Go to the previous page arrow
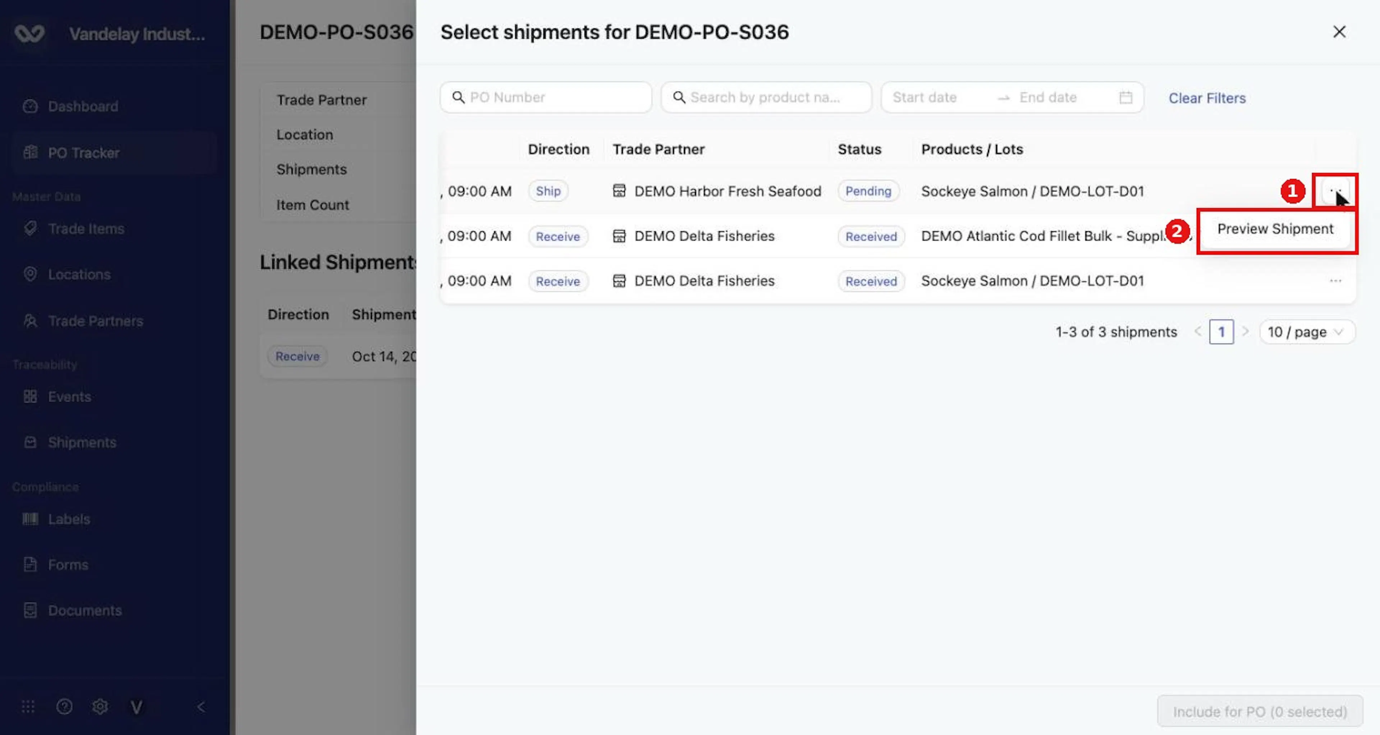The height and width of the screenshot is (735, 1380). 1197,332
